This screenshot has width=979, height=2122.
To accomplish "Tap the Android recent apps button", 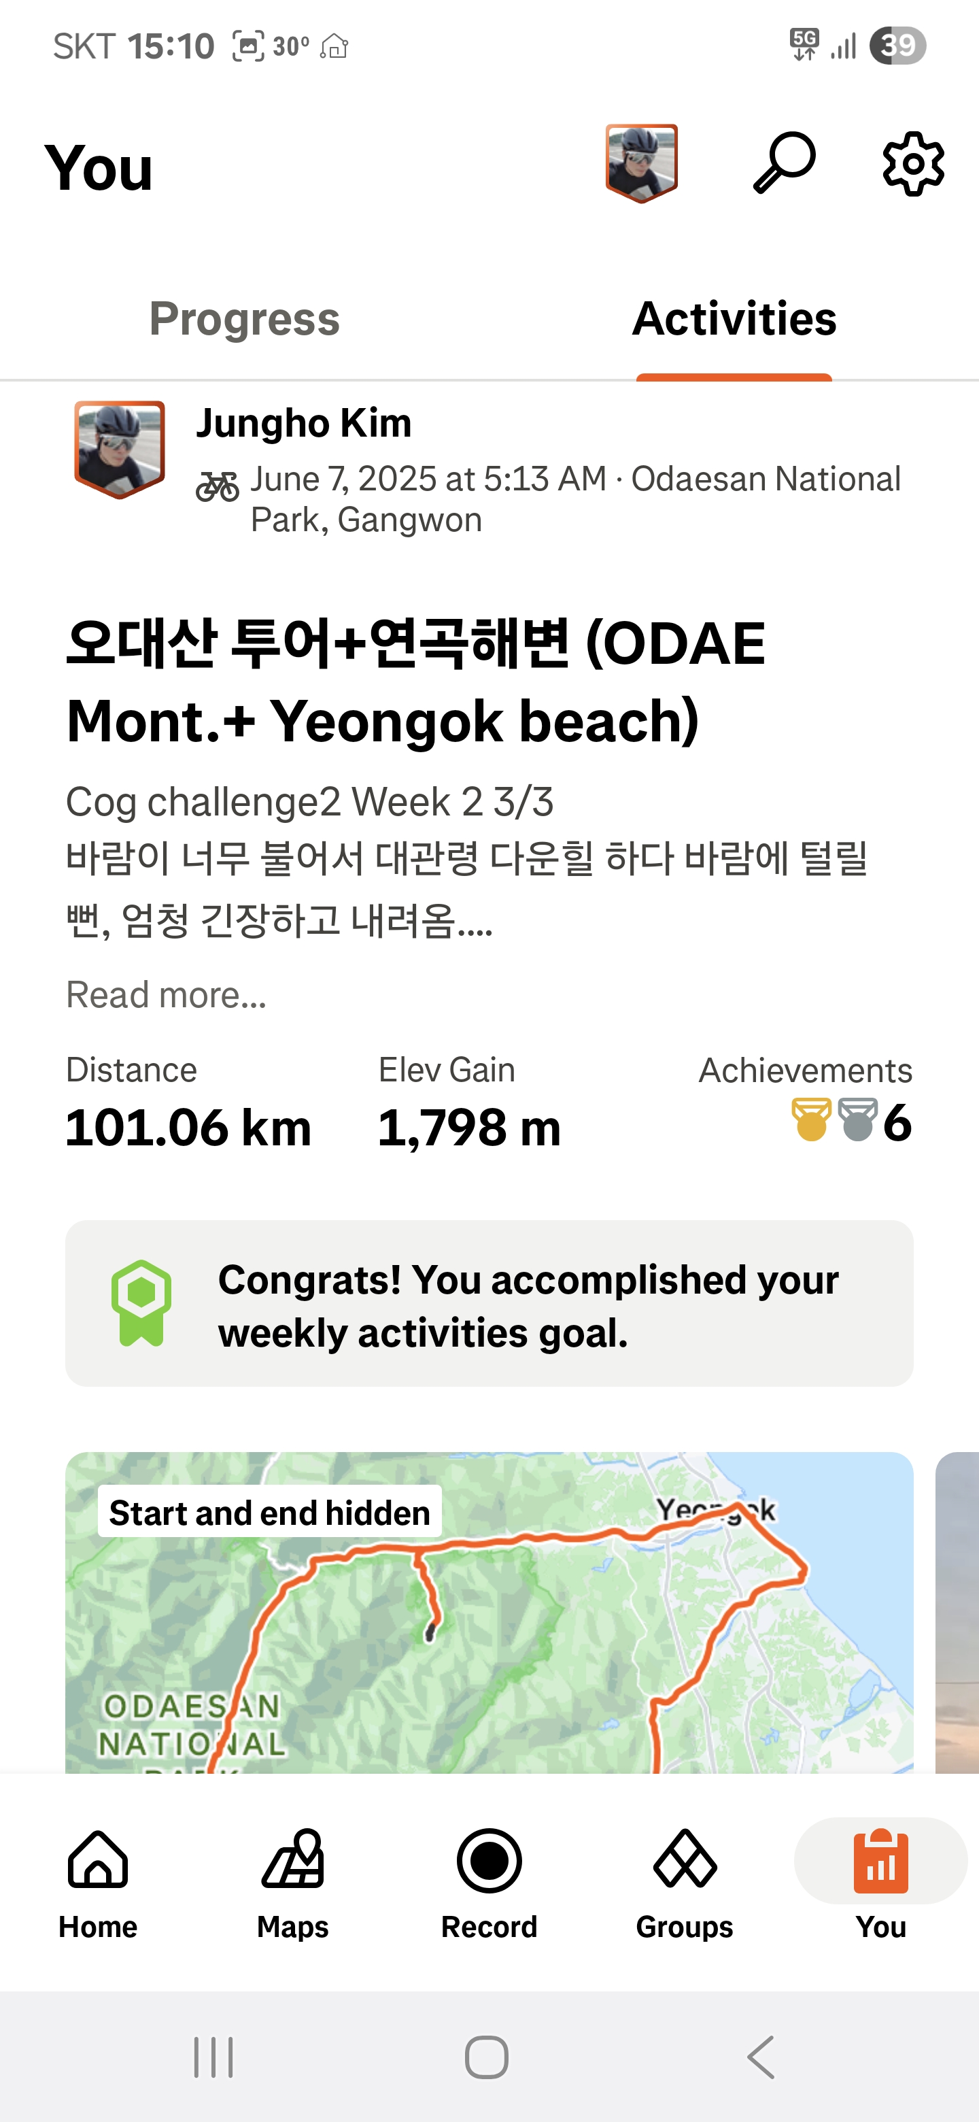I will coord(213,2057).
